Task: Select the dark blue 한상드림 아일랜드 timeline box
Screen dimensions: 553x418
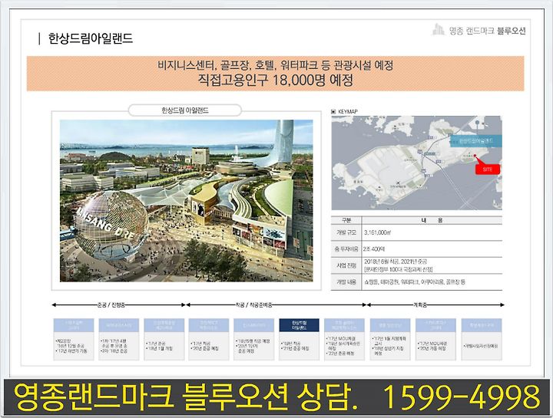Action: (299, 325)
